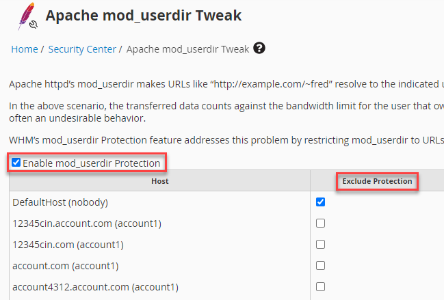Go to Home breadcrumb link
Image resolution: width=444 pixels, height=300 pixels.
[25, 49]
